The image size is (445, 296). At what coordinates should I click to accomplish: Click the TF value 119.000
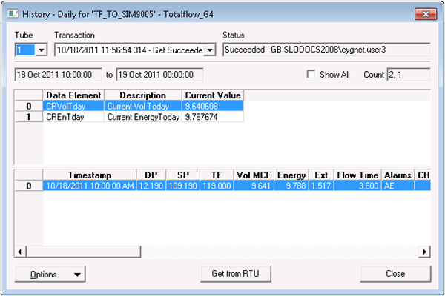(217, 186)
